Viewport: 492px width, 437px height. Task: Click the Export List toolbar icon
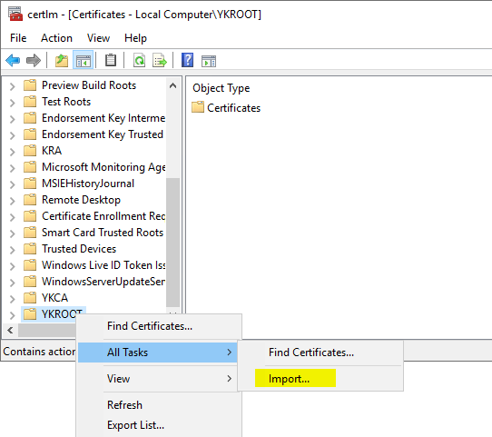[x=160, y=60]
